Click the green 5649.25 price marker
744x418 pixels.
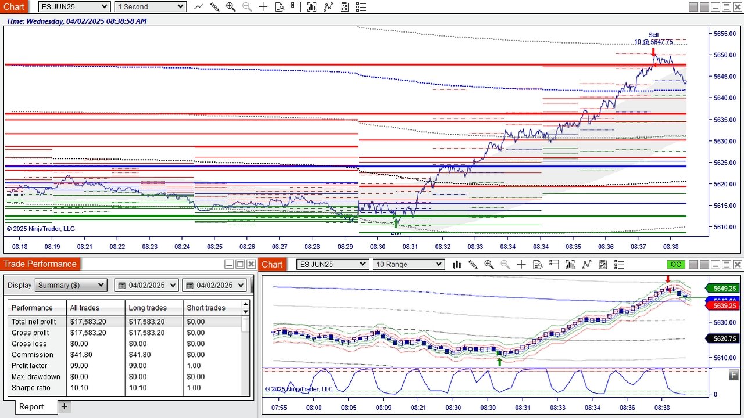(x=721, y=289)
